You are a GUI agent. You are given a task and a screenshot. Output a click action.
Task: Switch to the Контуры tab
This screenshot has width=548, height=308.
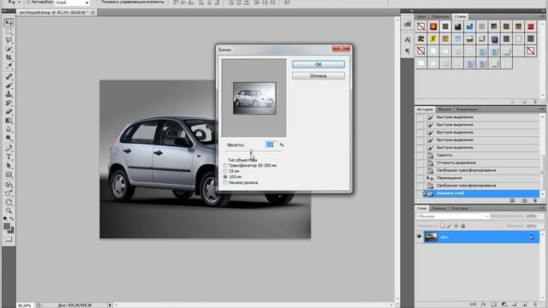(460, 208)
